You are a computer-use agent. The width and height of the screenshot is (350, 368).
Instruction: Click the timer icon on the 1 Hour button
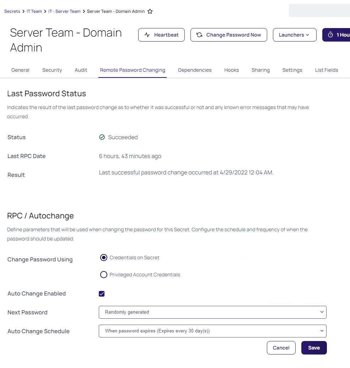330,35
